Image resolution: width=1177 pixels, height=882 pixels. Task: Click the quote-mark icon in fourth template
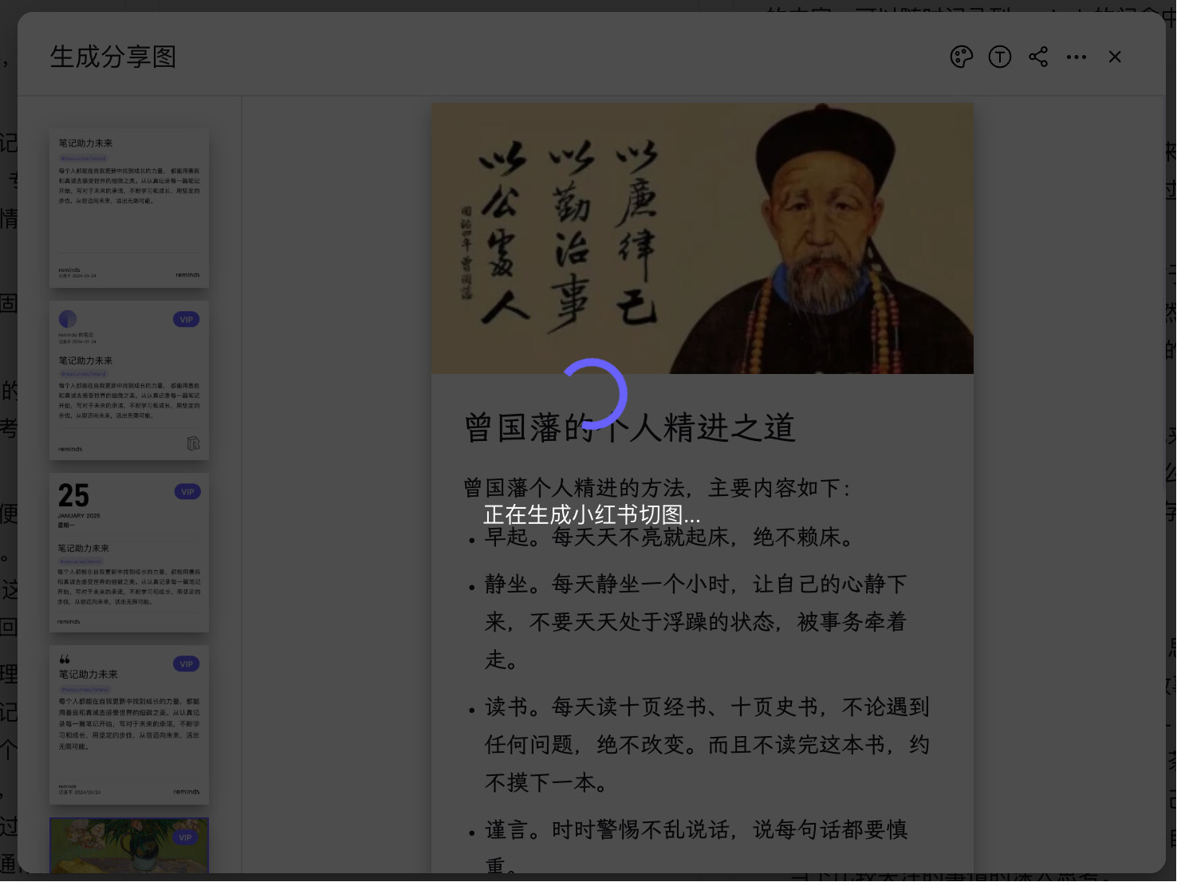coord(65,660)
